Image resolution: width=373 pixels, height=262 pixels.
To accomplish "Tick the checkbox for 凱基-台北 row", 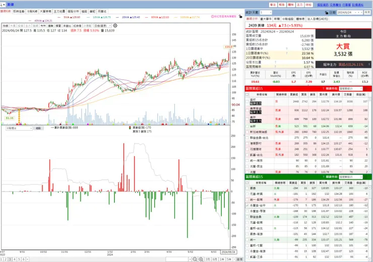I will (x=247, y=155).
